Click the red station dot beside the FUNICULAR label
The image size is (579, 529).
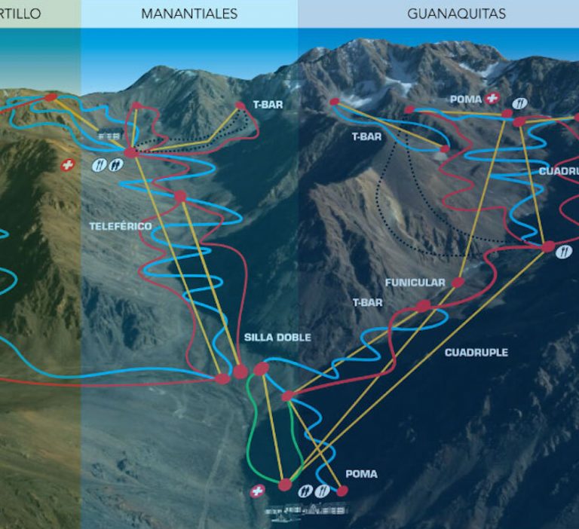pyautogui.click(x=458, y=283)
